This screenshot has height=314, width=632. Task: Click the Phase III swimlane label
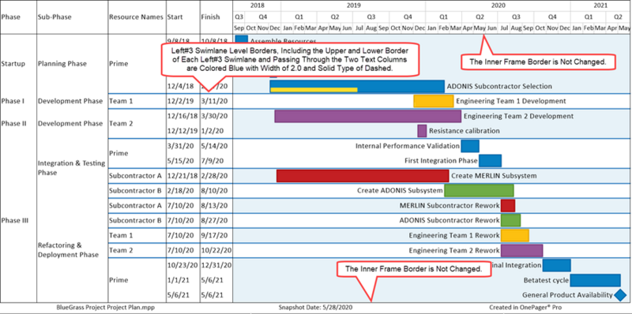tap(14, 221)
